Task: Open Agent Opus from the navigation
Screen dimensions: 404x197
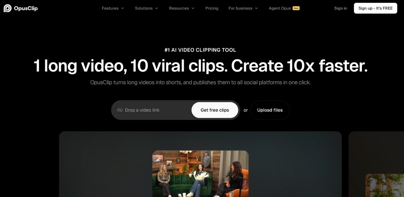Action: pos(280,8)
